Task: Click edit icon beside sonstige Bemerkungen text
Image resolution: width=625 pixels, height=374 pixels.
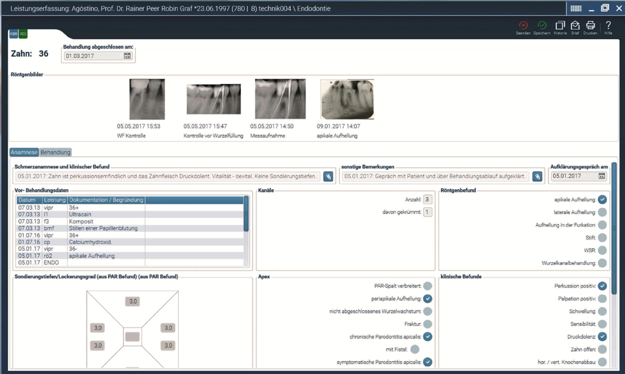Action: click(x=537, y=177)
